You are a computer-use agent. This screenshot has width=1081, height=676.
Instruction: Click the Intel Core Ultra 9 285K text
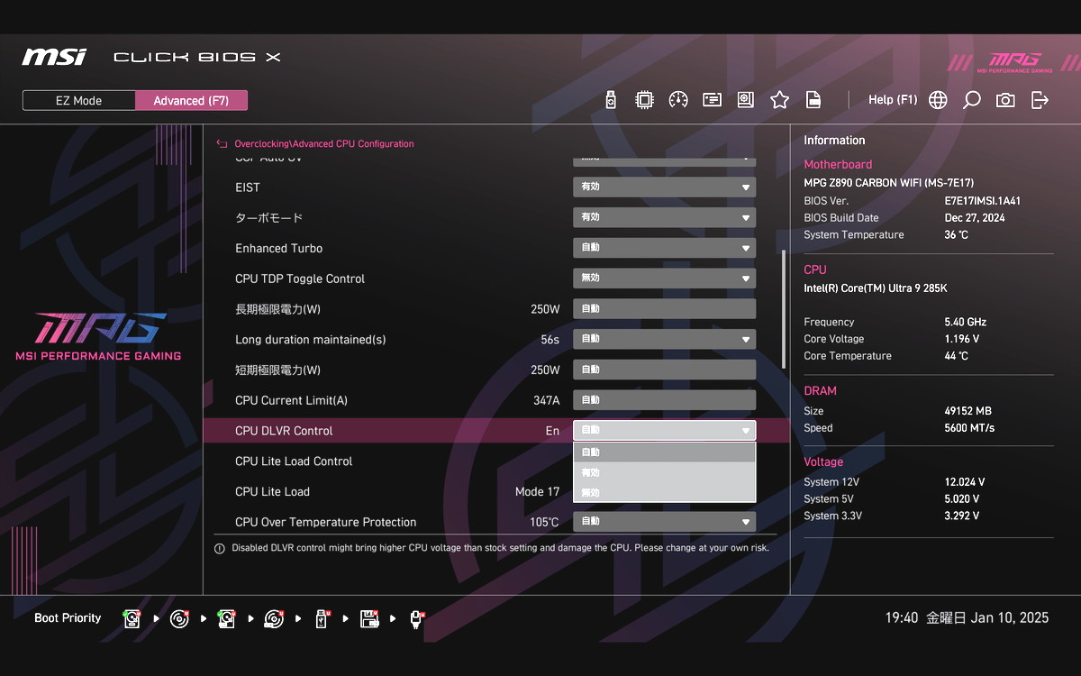pyautogui.click(x=875, y=288)
